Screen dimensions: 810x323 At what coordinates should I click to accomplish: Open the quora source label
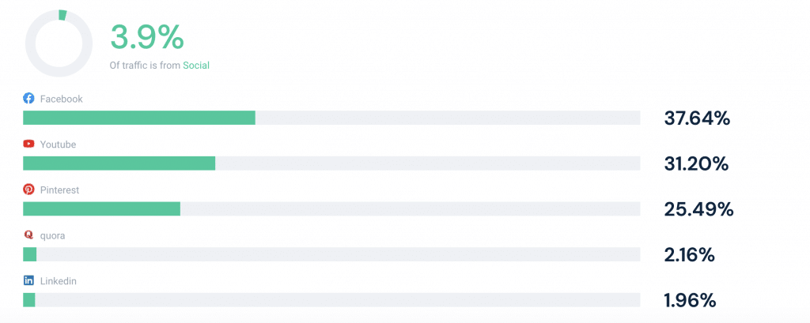coord(52,236)
